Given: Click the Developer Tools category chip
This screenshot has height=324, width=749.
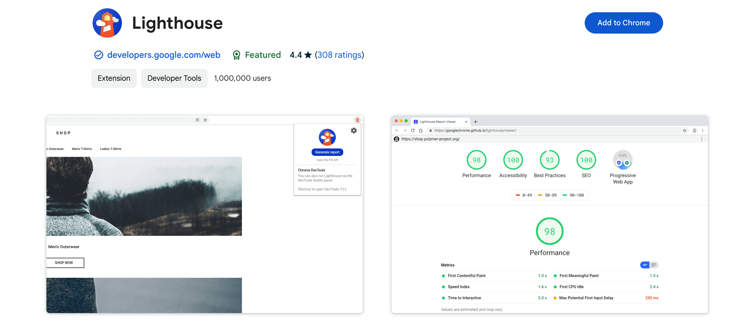Looking at the screenshot, I should 174,78.
